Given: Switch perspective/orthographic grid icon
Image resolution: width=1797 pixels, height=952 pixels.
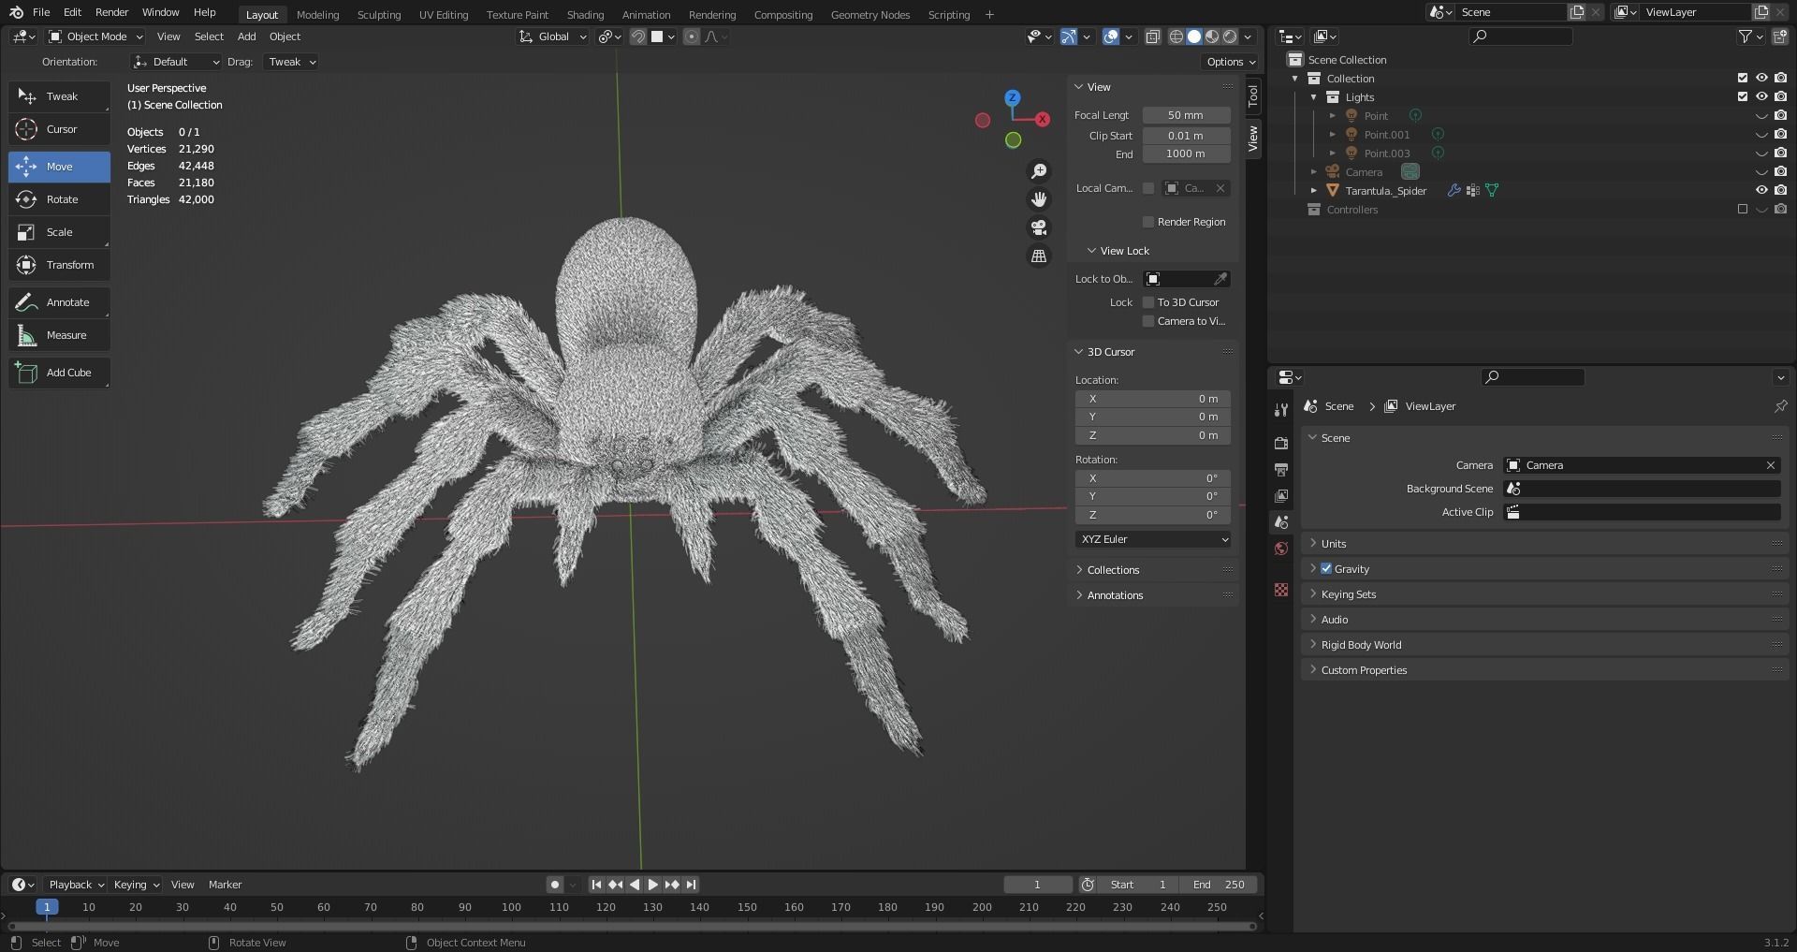Looking at the screenshot, I should click(x=1039, y=256).
